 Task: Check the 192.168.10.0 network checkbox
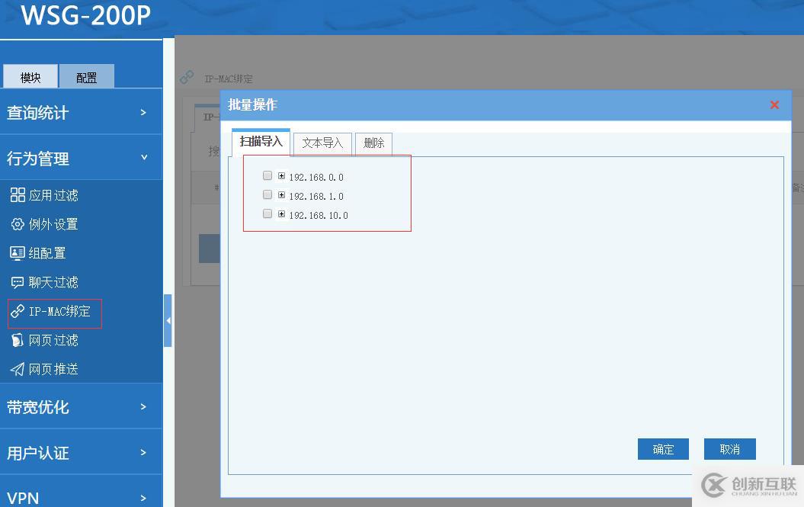click(267, 213)
